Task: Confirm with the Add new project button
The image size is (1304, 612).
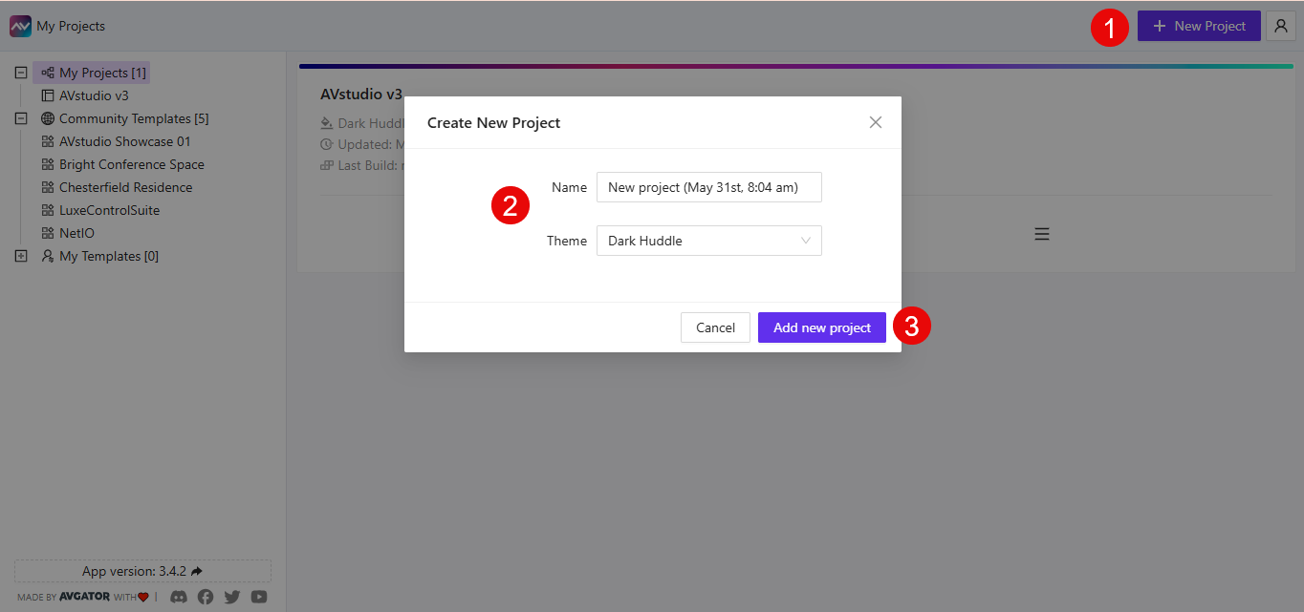Action: [821, 327]
